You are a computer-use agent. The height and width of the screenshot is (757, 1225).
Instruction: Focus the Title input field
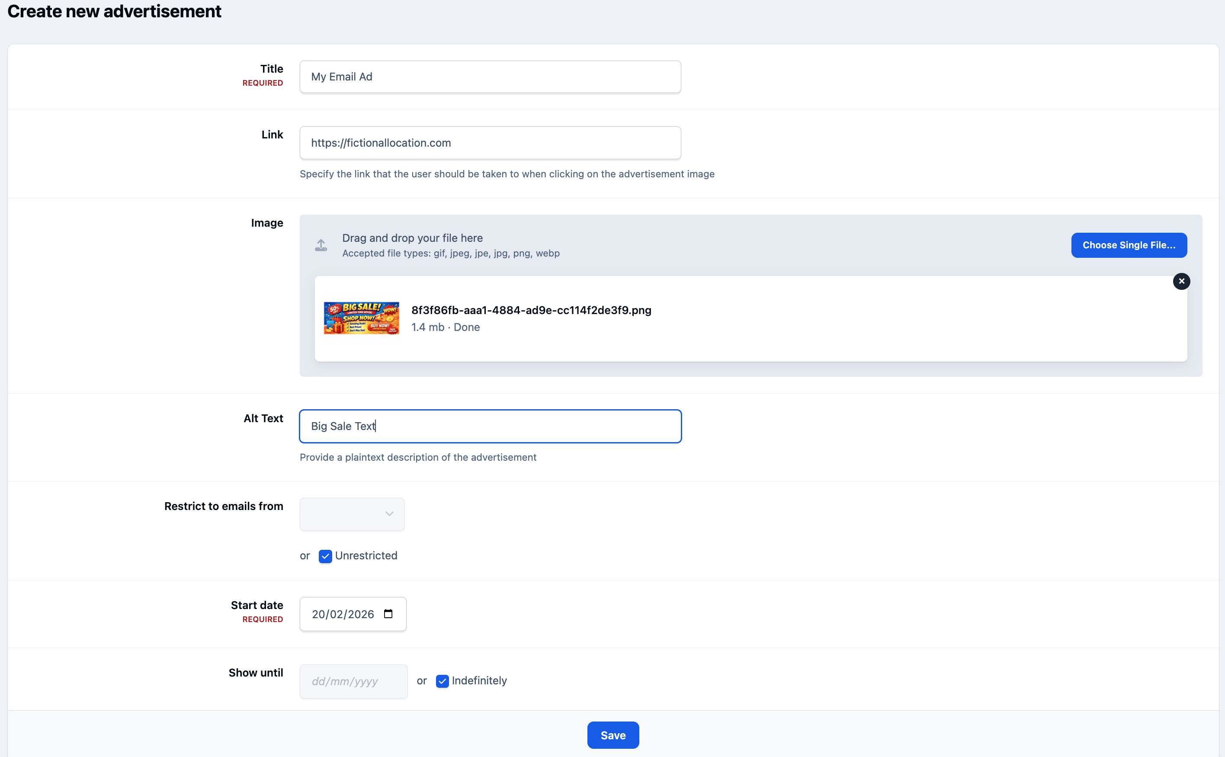490,77
